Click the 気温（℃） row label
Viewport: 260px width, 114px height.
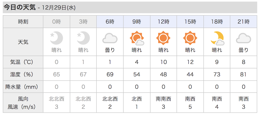point(23,62)
